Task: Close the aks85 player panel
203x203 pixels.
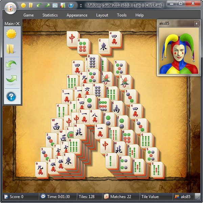Action: [196, 24]
